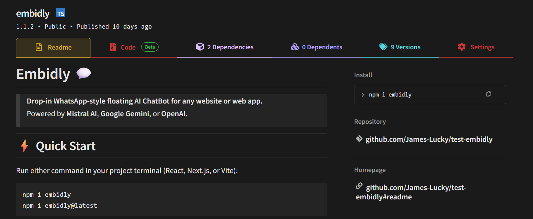The image size is (533, 219).
Task: Open the 2 Dependencies tab
Action: [225, 48]
